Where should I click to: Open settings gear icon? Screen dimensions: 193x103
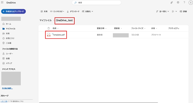178,3
